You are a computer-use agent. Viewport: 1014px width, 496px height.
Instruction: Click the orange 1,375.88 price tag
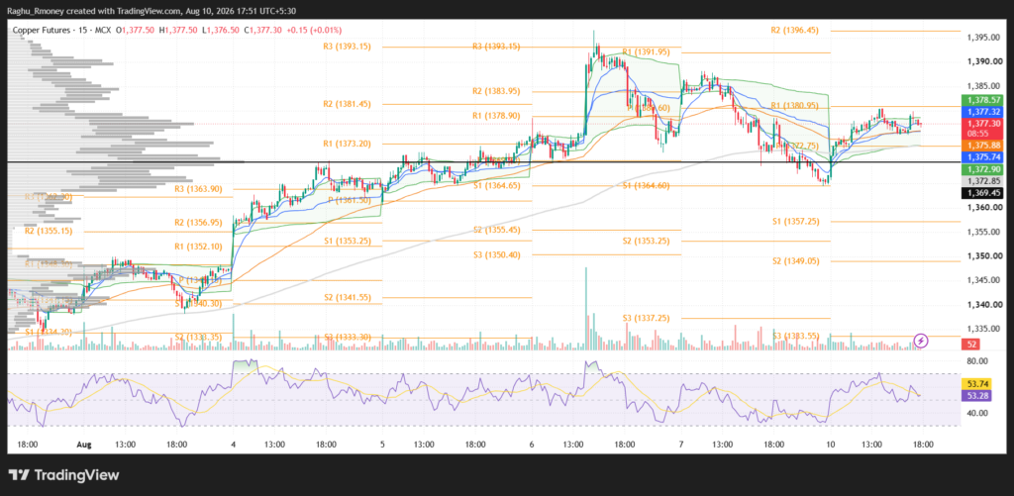point(982,146)
